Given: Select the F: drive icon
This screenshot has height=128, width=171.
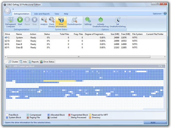Looking at the screenshot, I should point(6,47).
